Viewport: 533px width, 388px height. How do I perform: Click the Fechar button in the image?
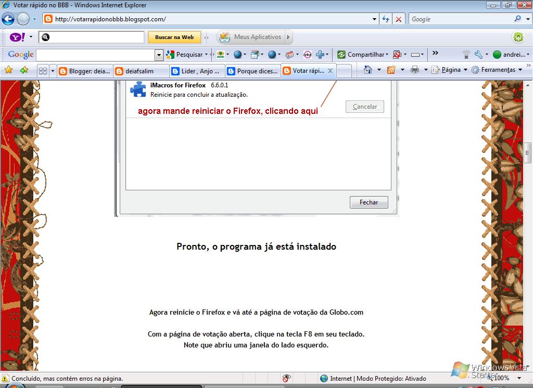(x=369, y=202)
